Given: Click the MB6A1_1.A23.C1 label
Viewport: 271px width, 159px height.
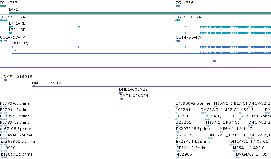Looking at the screenshot, I should point(250,148).
